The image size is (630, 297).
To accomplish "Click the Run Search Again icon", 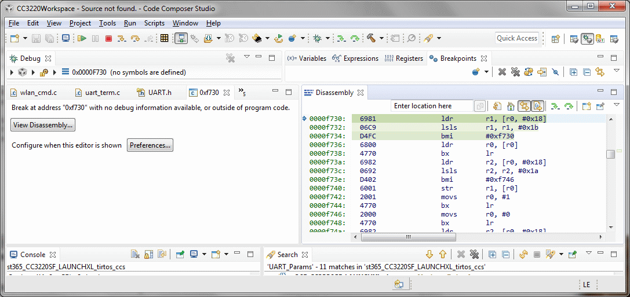I will tap(523, 254).
